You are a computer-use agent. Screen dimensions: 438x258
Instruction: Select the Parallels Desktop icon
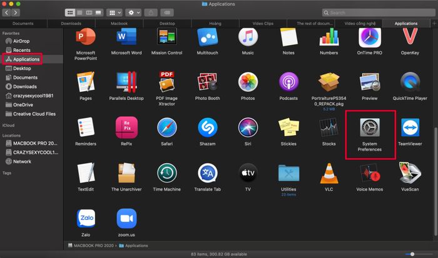[x=126, y=82]
